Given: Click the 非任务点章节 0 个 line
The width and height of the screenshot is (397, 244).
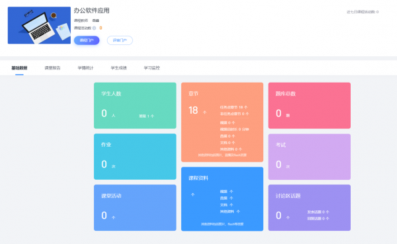Looking at the screenshot, I should coord(234,114).
